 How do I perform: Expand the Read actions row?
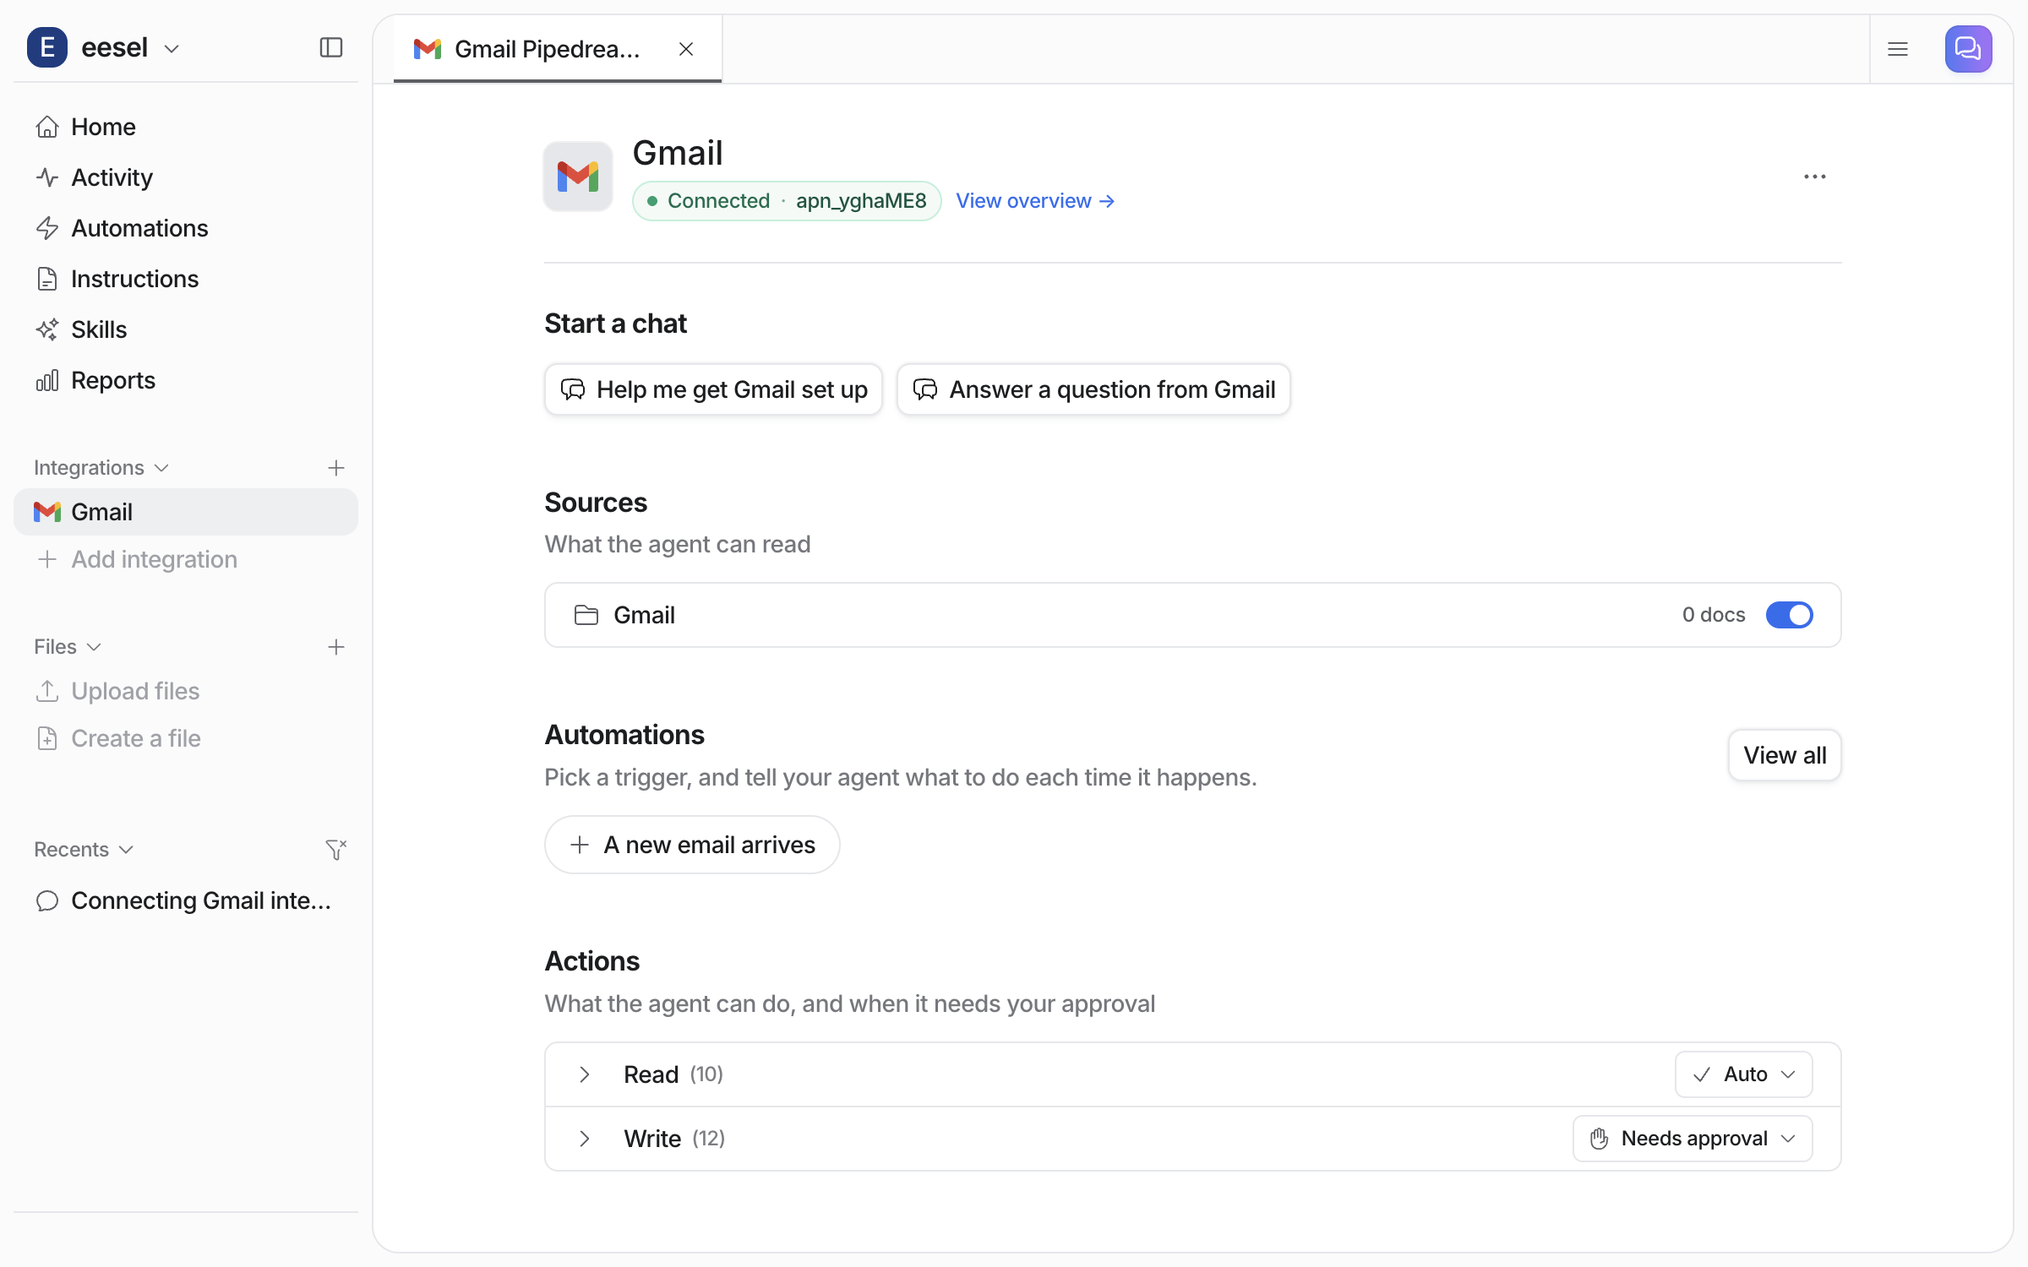coord(584,1074)
